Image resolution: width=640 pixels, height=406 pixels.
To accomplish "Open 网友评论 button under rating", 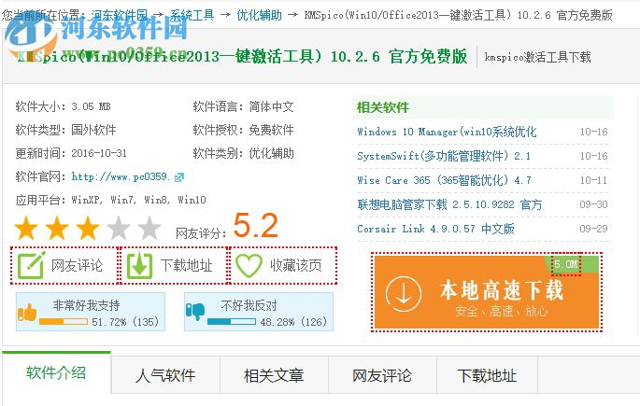I will point(64,265).
